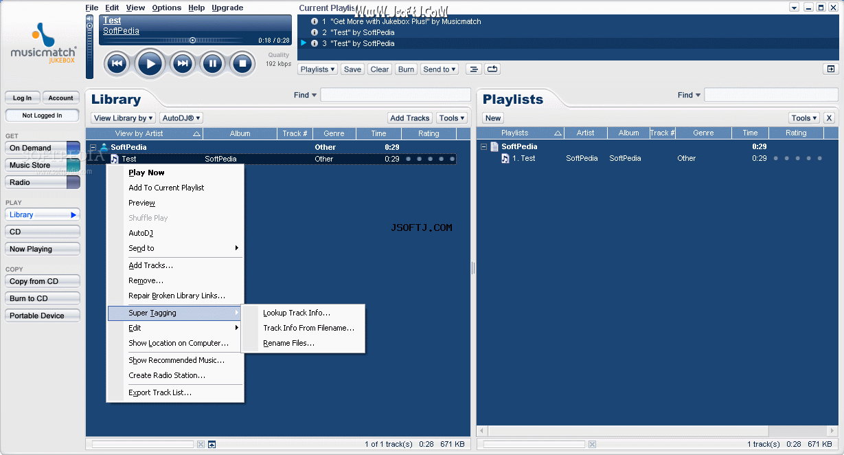Image resolution: width=844 pixels, height=455 pixels.
Task: Create a new playlist with New
Action: click(x=493, y=118)
